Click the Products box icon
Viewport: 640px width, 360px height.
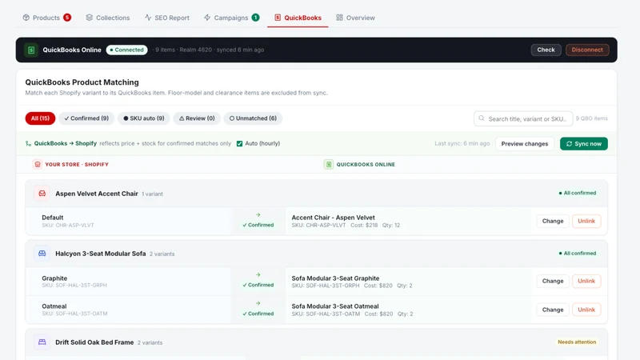point(26,18)
